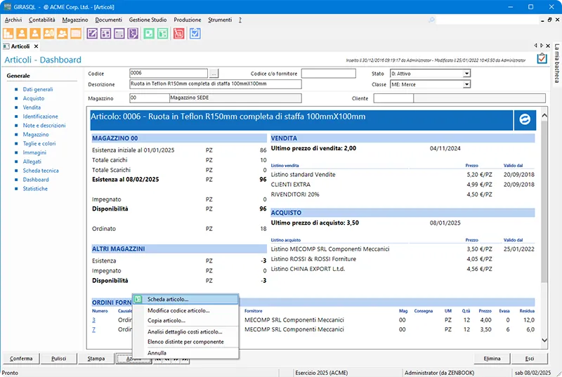Click the Stampa button
Viewport: 562px width, 377px height.
[x=96, y=358]
